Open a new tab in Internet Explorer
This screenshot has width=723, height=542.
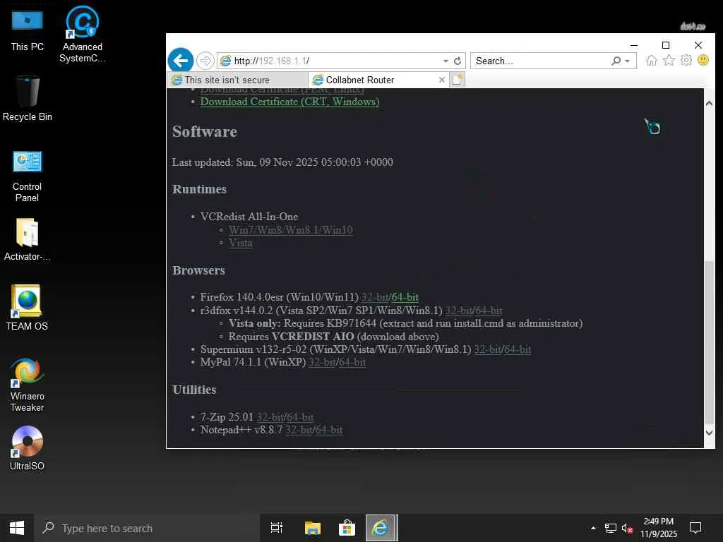tap(457, 80)
